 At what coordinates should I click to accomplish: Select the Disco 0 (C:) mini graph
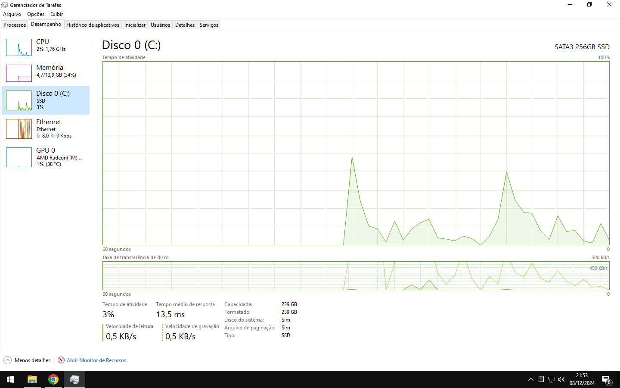tap(19, 100)
